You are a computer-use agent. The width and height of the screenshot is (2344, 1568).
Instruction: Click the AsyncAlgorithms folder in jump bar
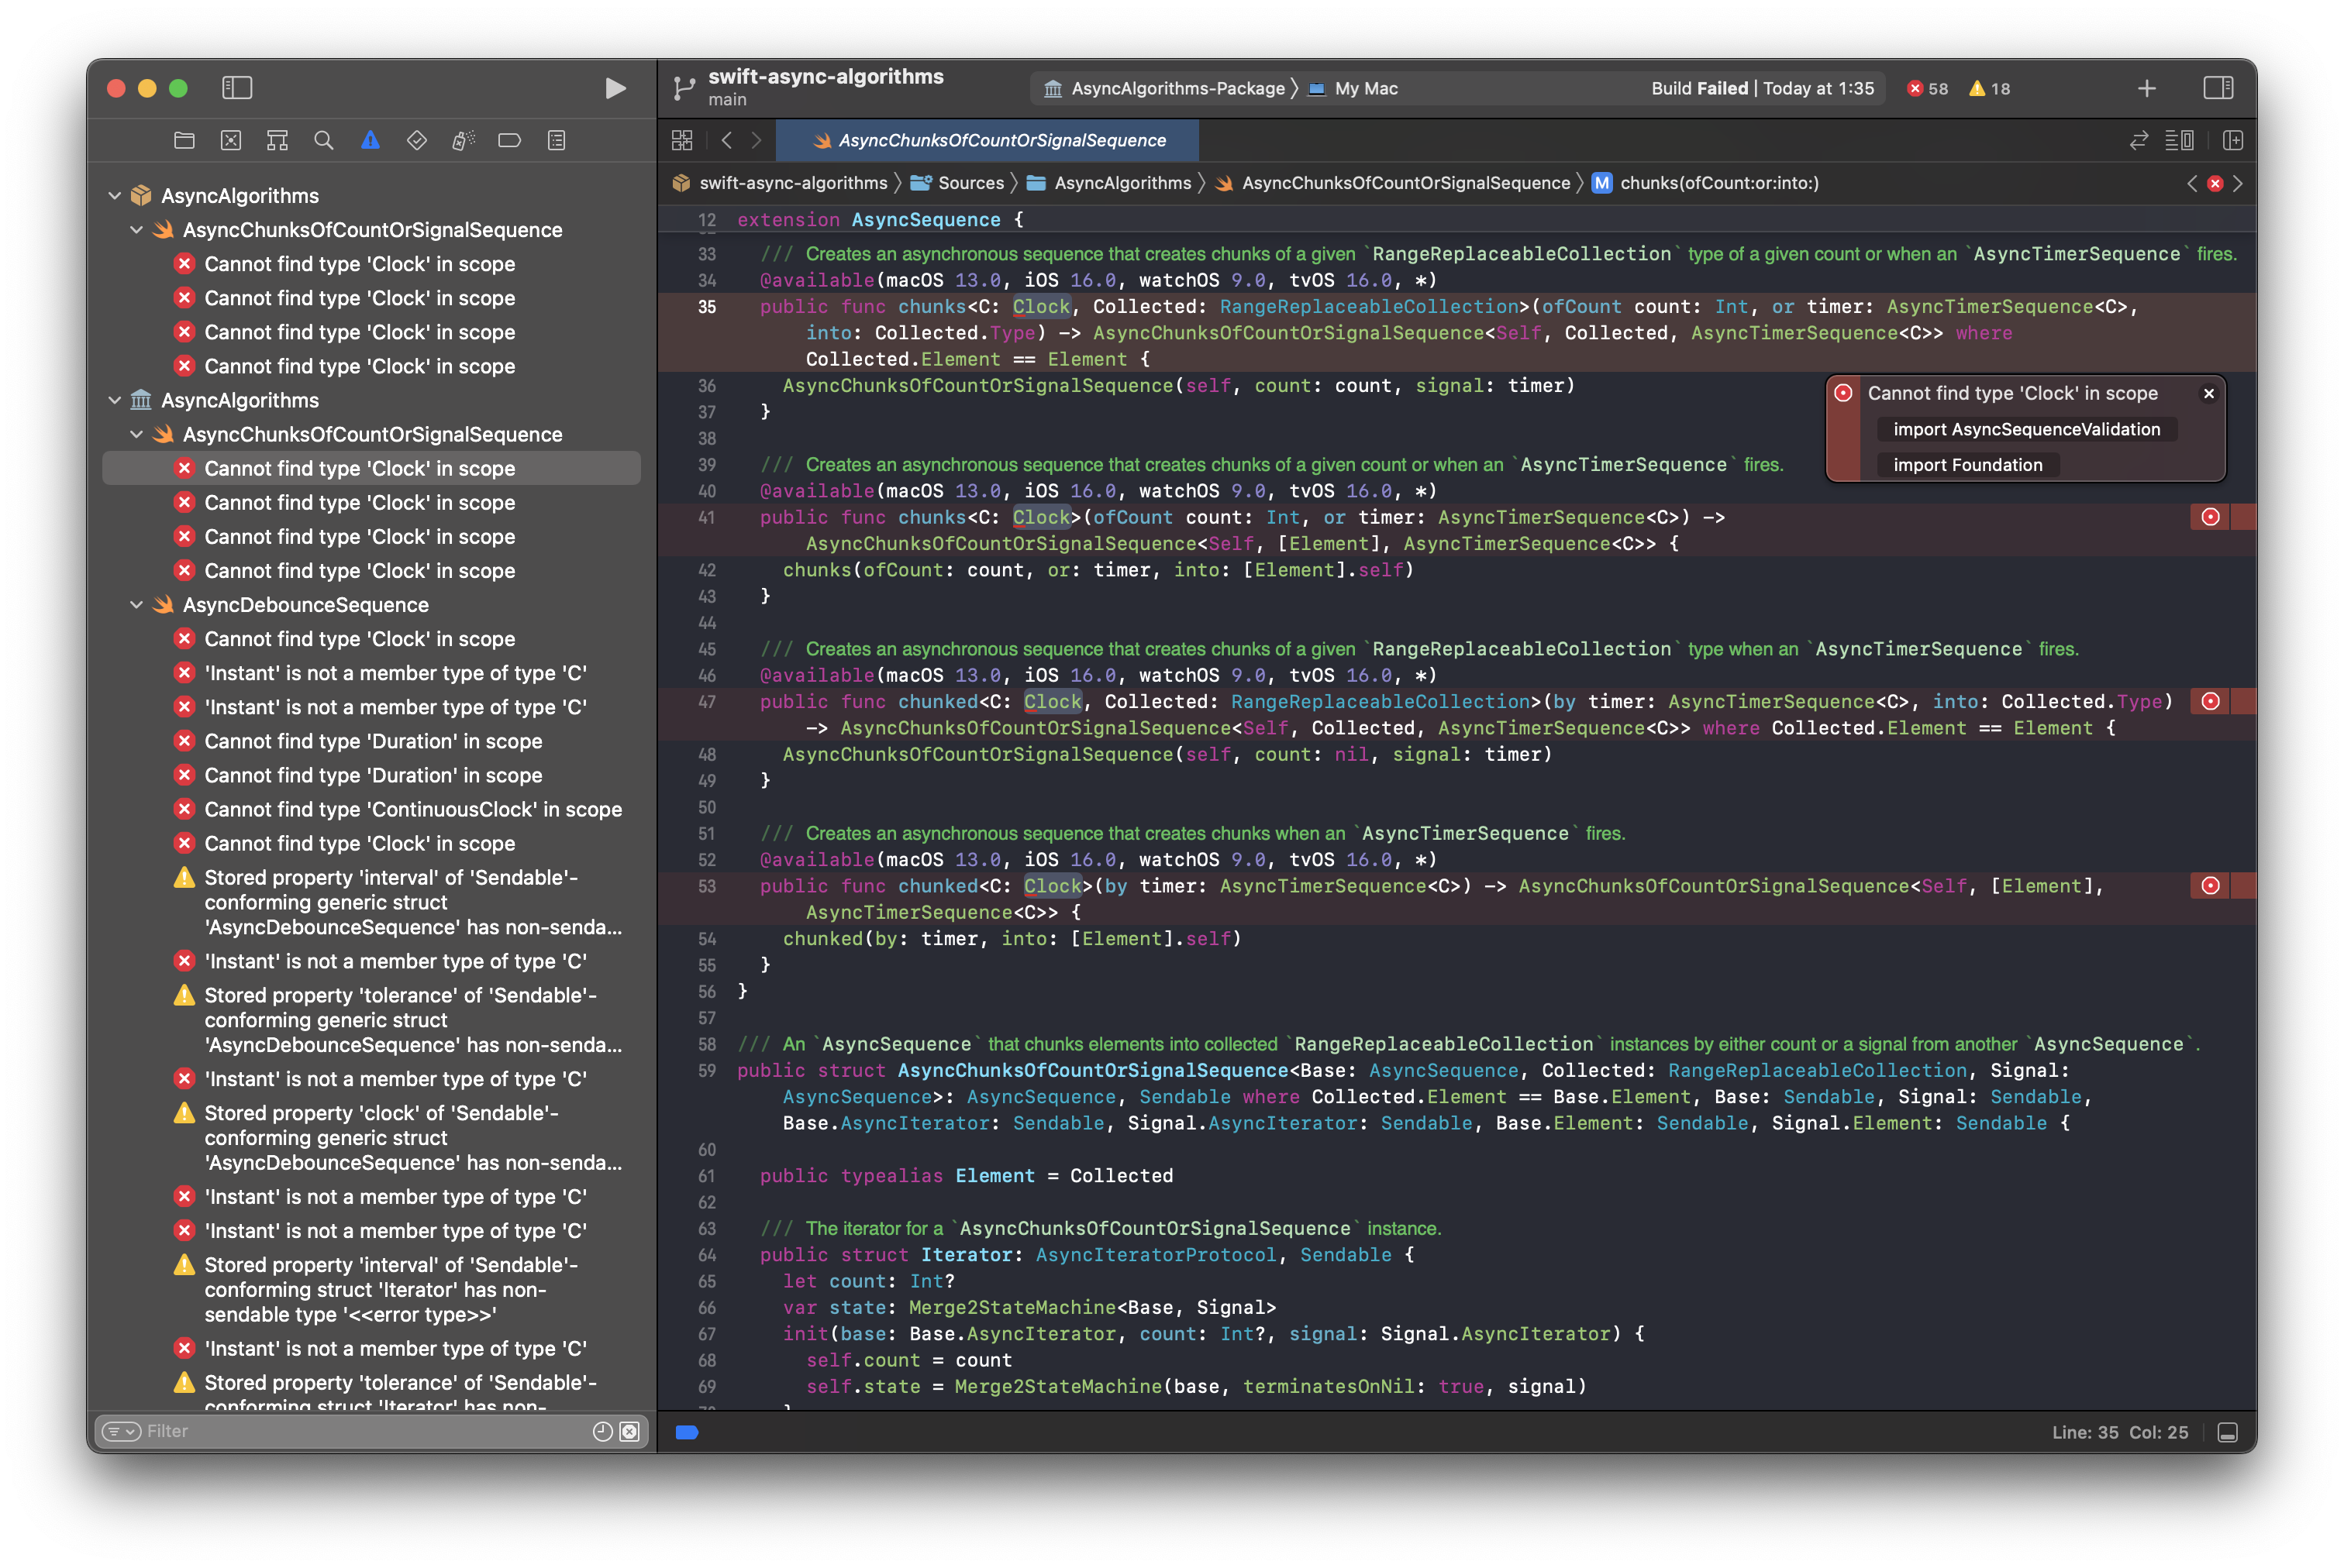tap(1108, 183)
